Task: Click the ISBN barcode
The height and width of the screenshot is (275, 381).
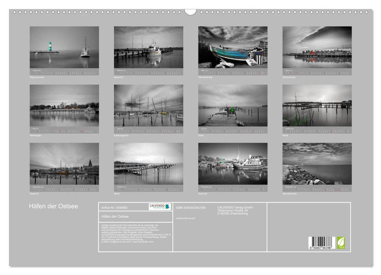Action: [322, 243]
